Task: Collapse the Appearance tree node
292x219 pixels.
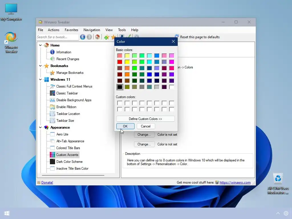Action: (x=40, y=127)
